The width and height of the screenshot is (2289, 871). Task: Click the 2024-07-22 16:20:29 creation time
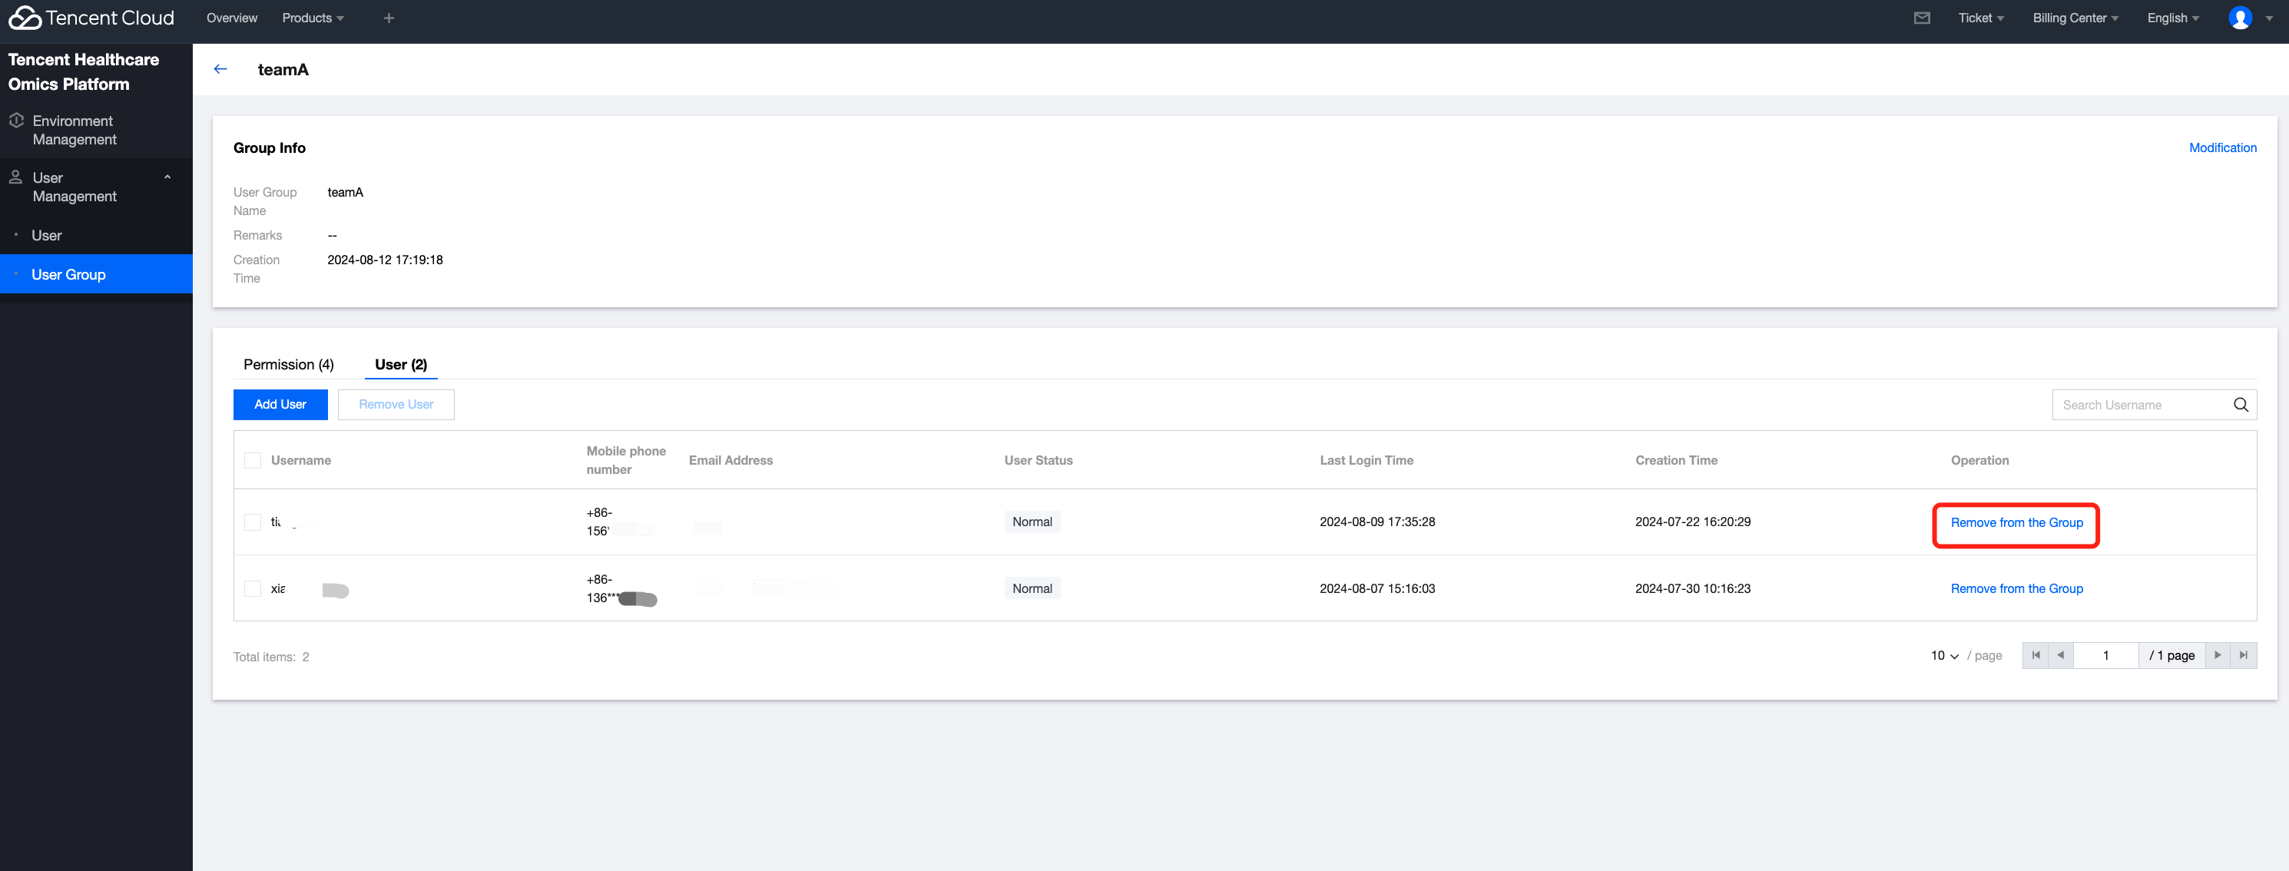click(x=1693, y=522)
